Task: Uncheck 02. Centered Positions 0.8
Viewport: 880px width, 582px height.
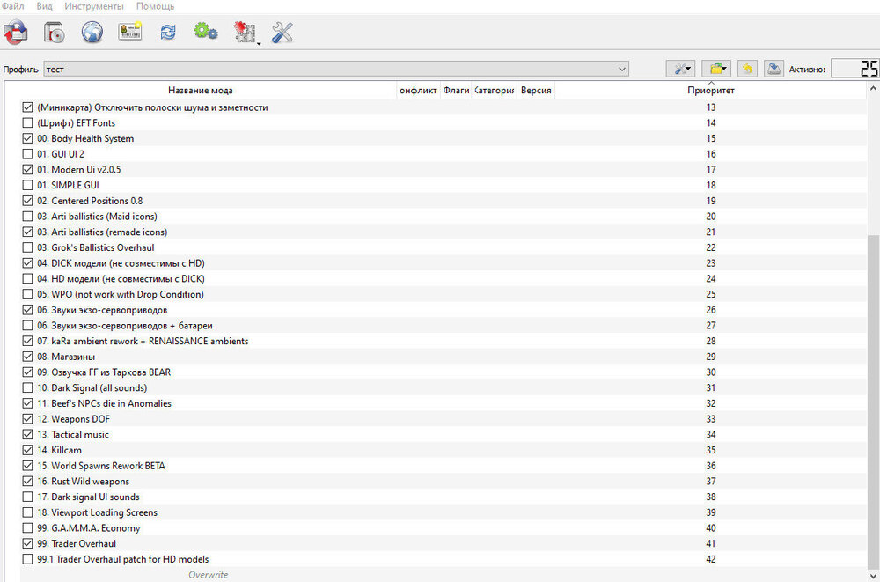Action: [27, 201]
